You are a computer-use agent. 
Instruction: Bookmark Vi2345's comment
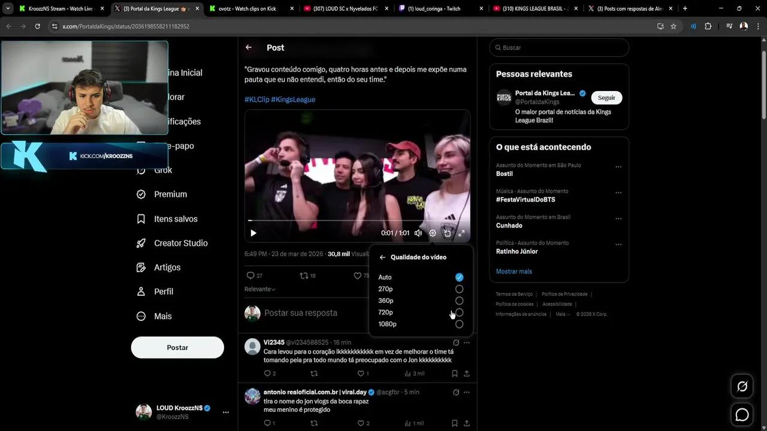point(455,374)
